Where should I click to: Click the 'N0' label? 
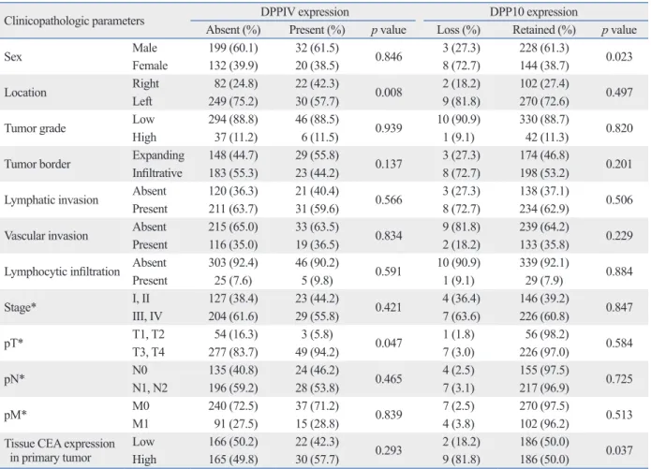coord(140,370)
